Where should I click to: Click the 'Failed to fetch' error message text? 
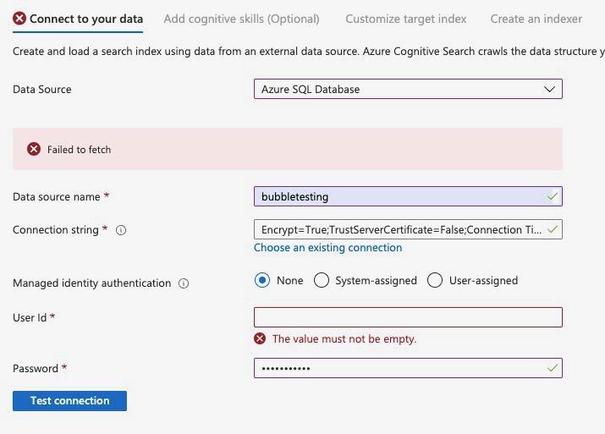coord(79,150)
